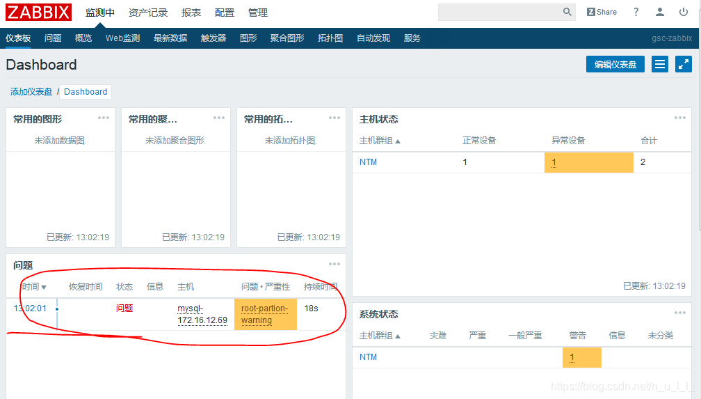Open the user profile icon

(659, 12)
